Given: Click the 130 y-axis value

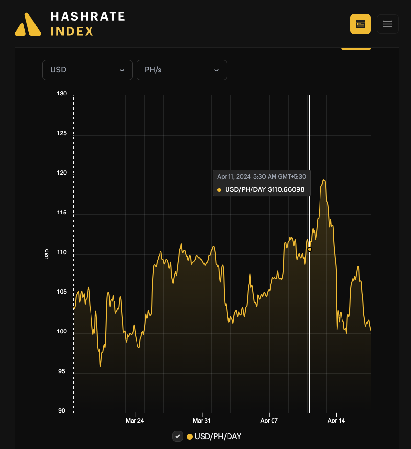Looking at the screenshot, I should click(62, 94).
